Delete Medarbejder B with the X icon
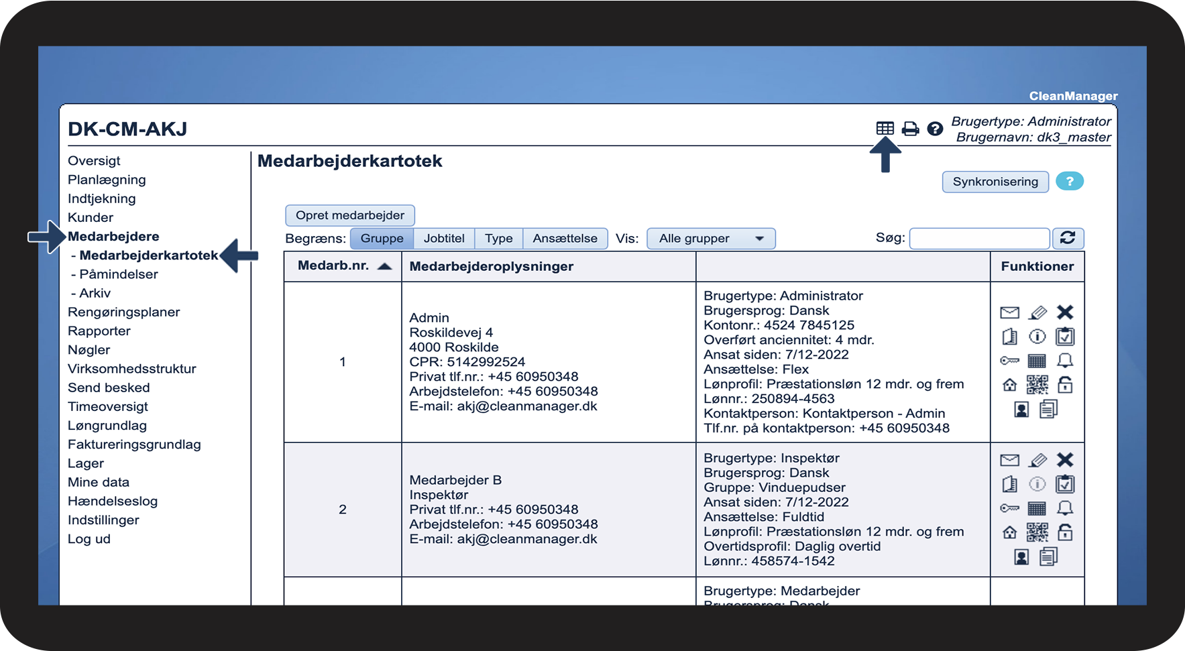Image resolution: width=1185 pixels, height=651 pixels. click(1065, 459)
